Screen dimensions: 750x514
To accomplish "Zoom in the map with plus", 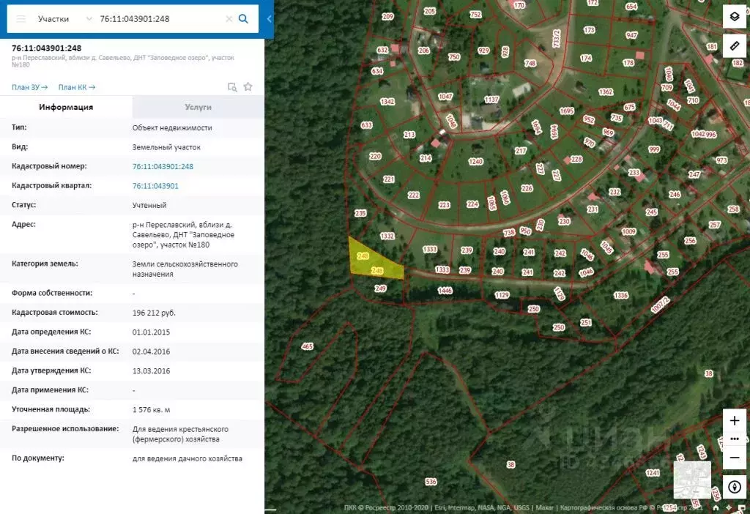I will pyautogui.click(x=735, y=421).
